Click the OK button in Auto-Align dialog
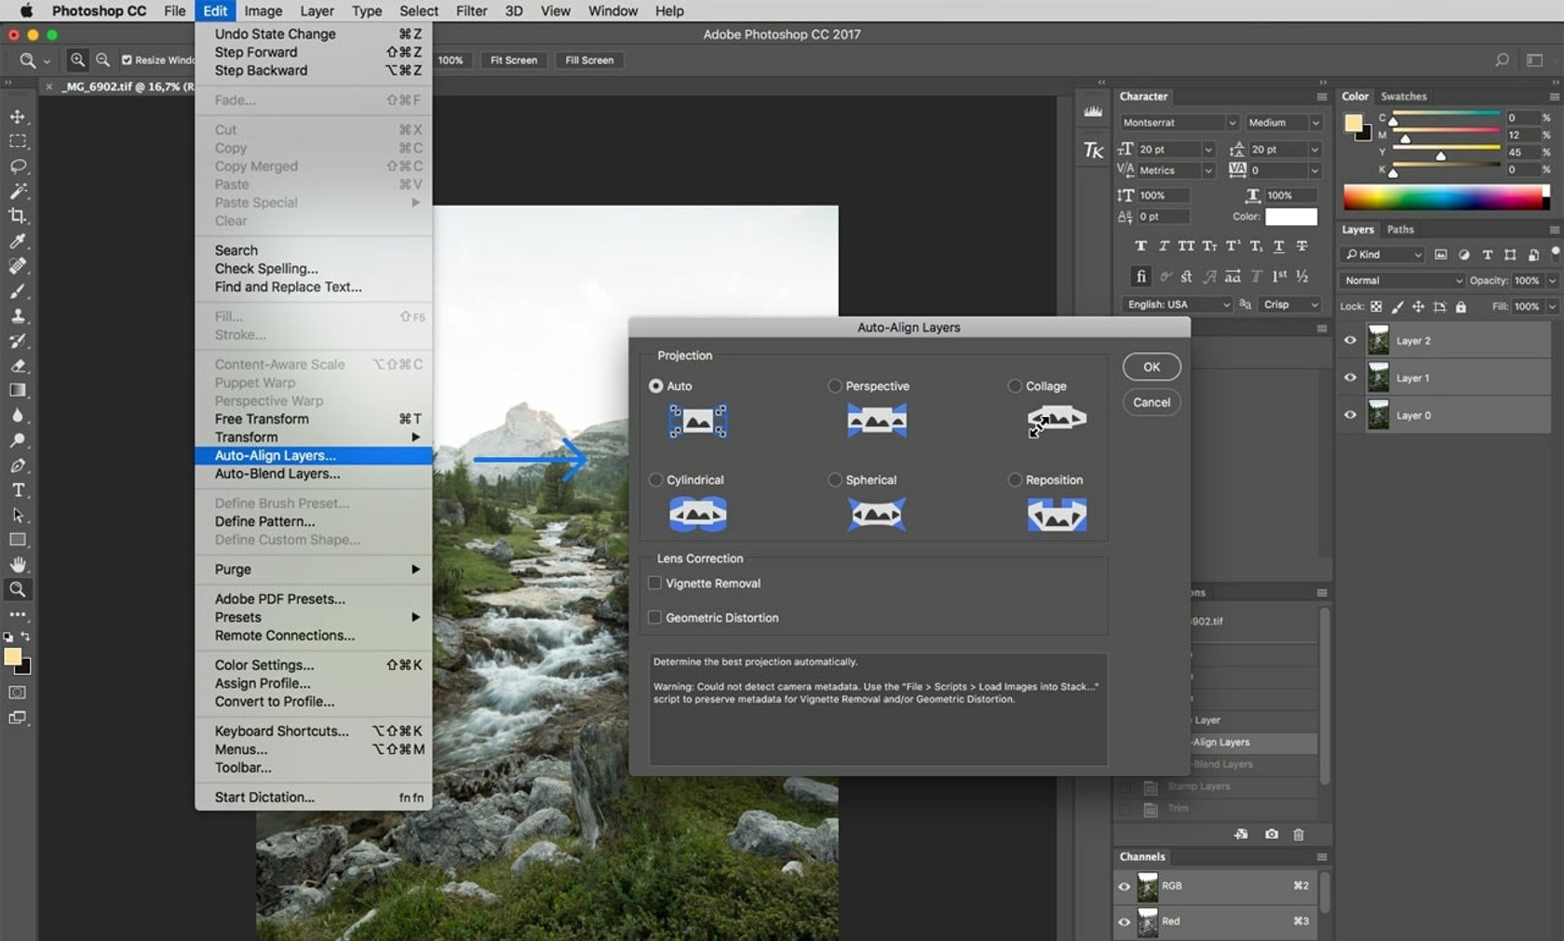This screenshot has width=1564, height=941. 1151,366
